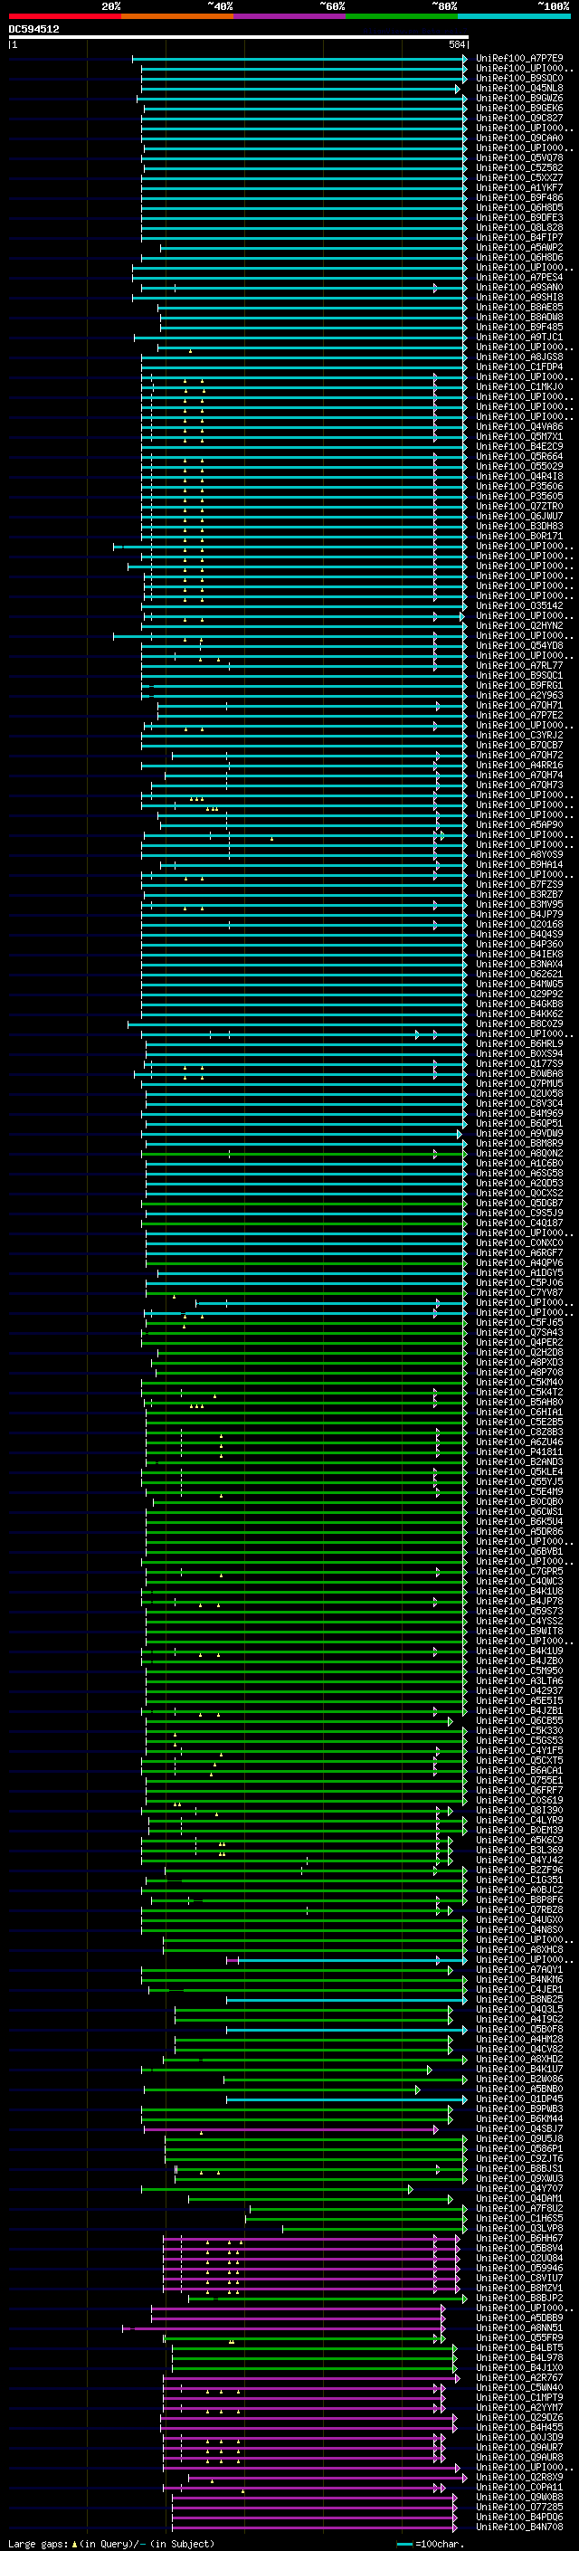Click the orange ~40% identity color band
Viewport: 579px width, 2551px height.
pyautogui.click(x=177, y=16)
